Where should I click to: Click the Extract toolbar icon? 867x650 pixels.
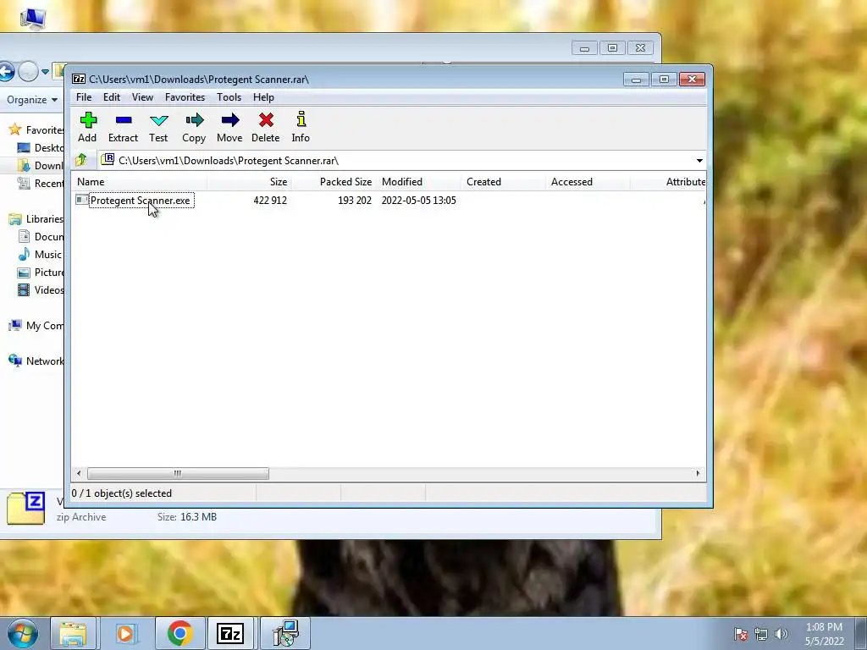click(x=123, y=128)
